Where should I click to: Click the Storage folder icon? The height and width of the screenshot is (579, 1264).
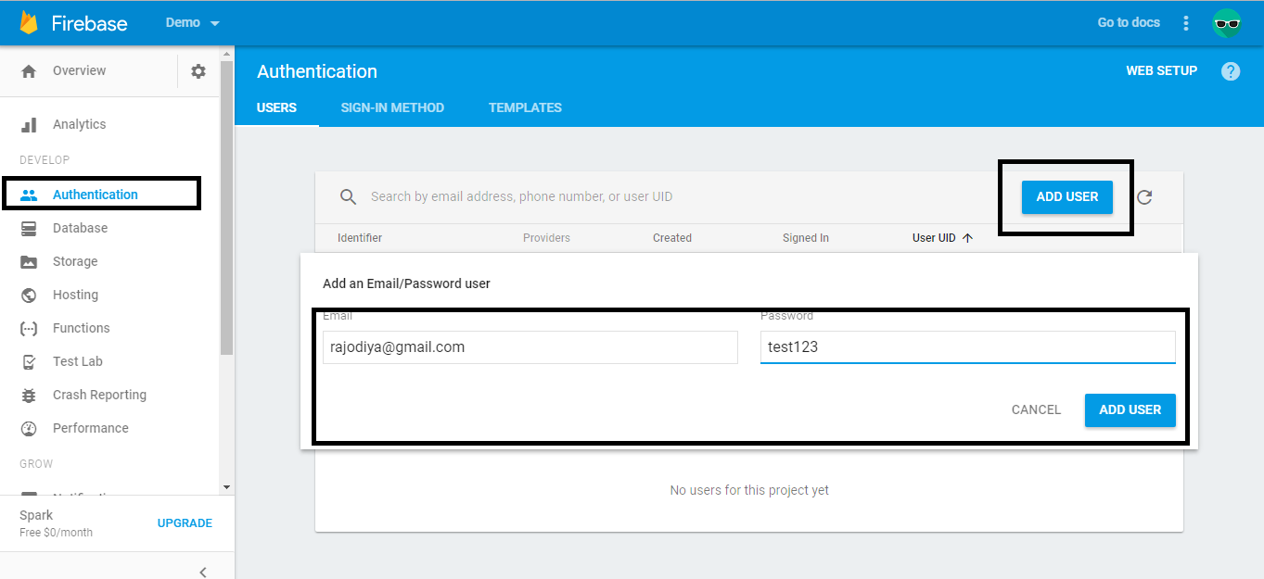point(29,261)
